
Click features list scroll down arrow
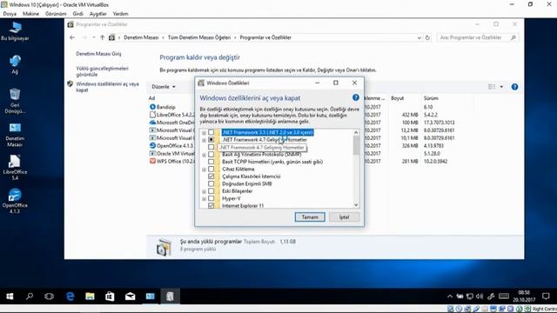point(356,205)
